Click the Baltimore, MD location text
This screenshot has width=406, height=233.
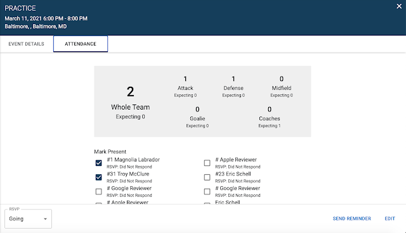36,27
